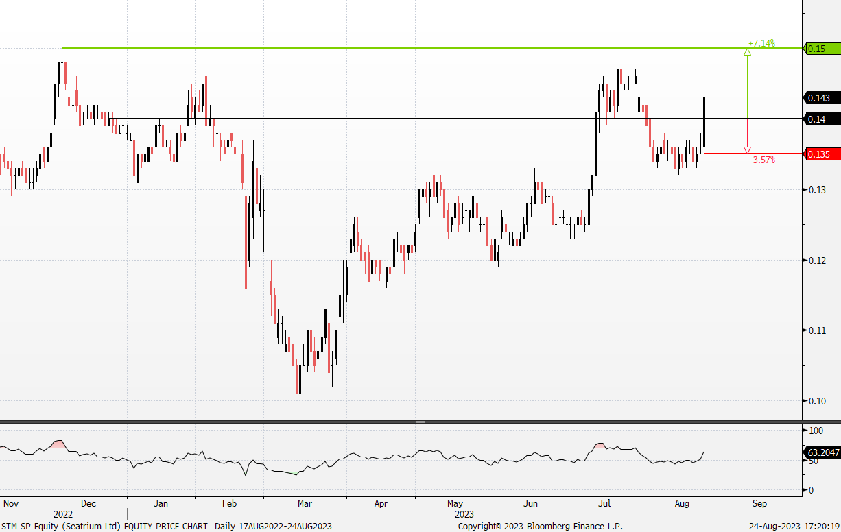Image resolution: width=841 pixels, height=532 pixels.
Task: Click the Nov label on the time axis
Action: point(11,503)
